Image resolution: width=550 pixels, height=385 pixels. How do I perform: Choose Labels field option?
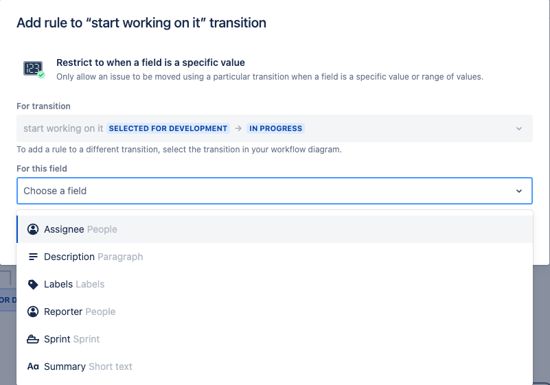click(275, 284)
